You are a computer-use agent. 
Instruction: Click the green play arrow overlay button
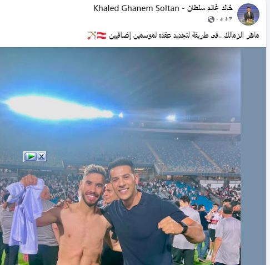(31, 156)
